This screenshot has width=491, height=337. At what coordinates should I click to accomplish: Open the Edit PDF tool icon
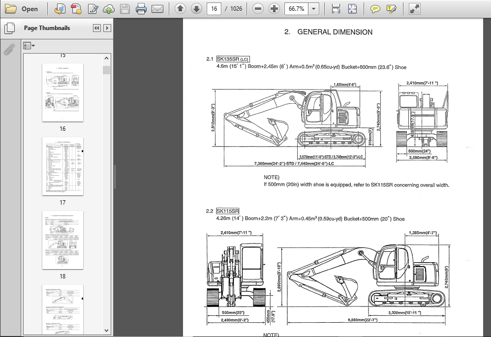coord(92,9)
